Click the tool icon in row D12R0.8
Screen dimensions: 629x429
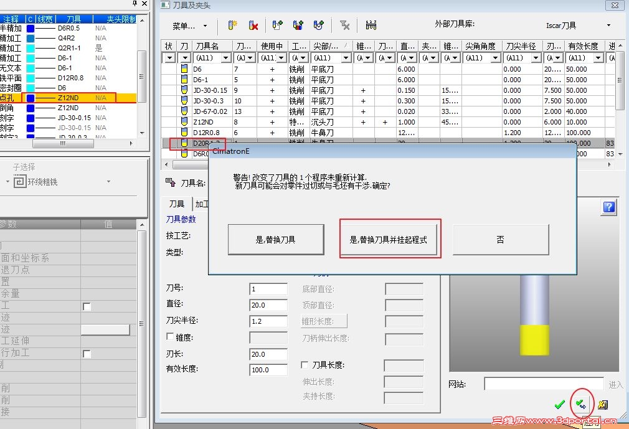click(x=184, y=132)
